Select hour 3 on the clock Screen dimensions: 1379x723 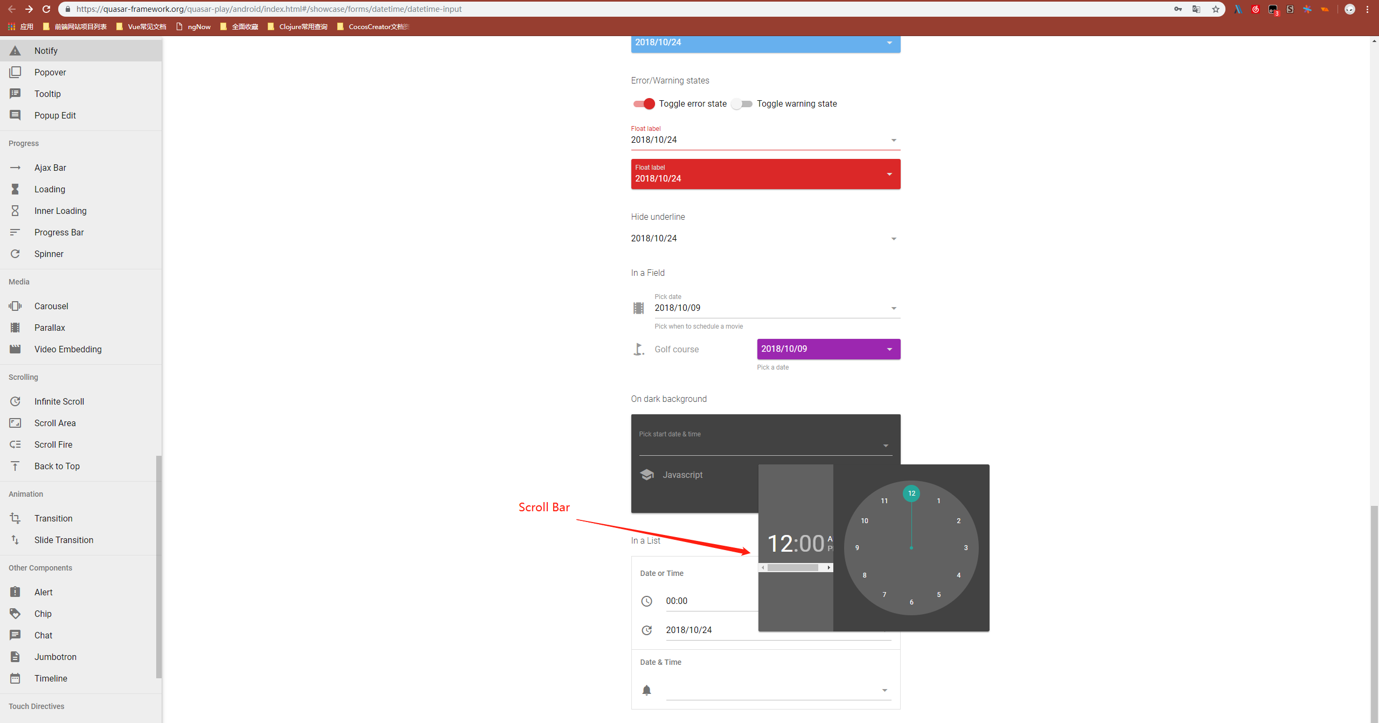[x=966, y=548]
